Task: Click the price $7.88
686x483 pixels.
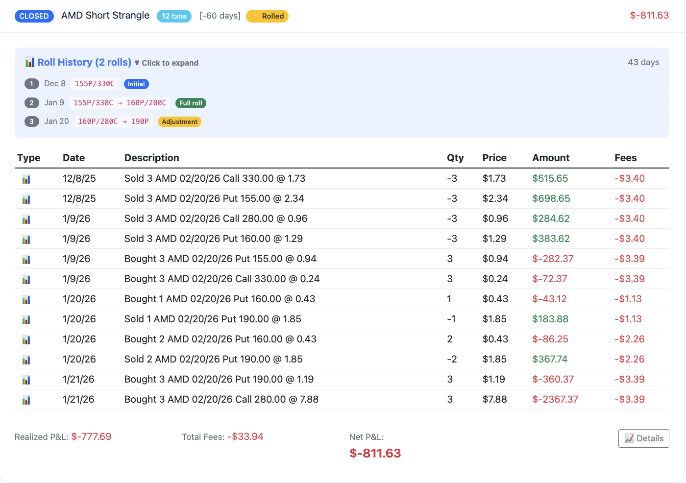Action: 494,399
